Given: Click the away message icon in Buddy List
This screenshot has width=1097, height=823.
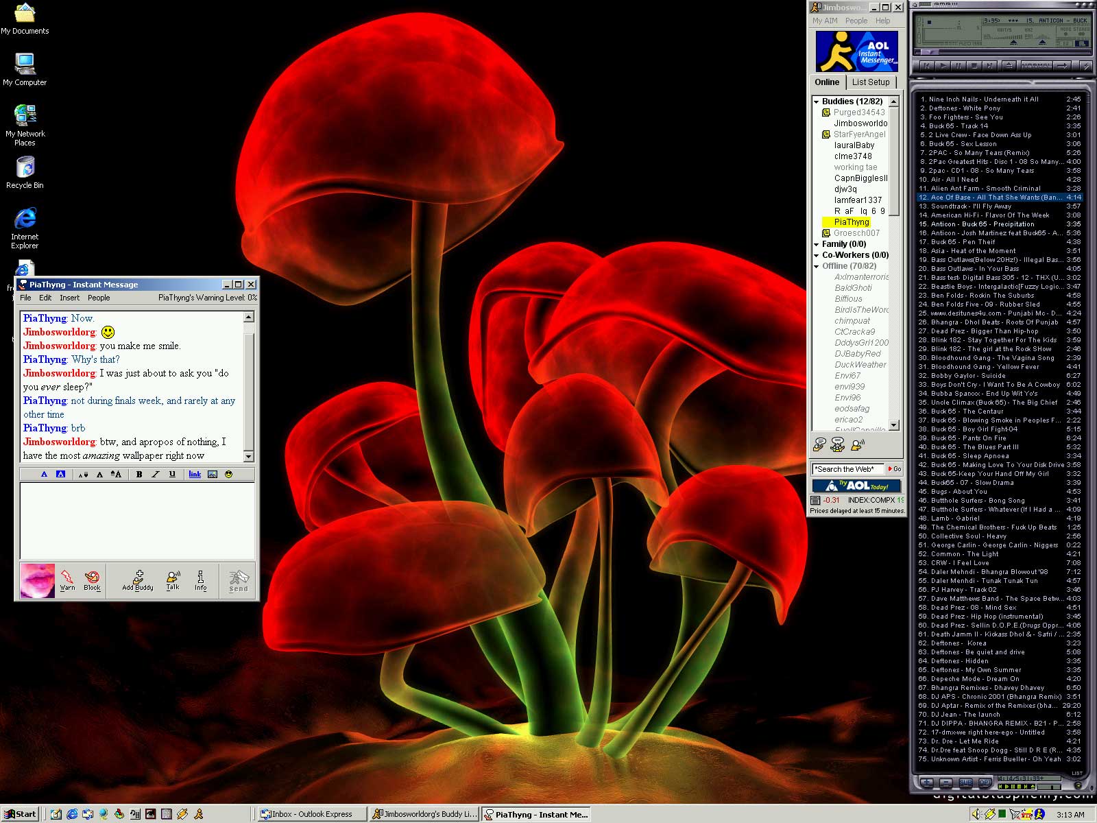Looking at the screenshot, I should click(857, 444).
